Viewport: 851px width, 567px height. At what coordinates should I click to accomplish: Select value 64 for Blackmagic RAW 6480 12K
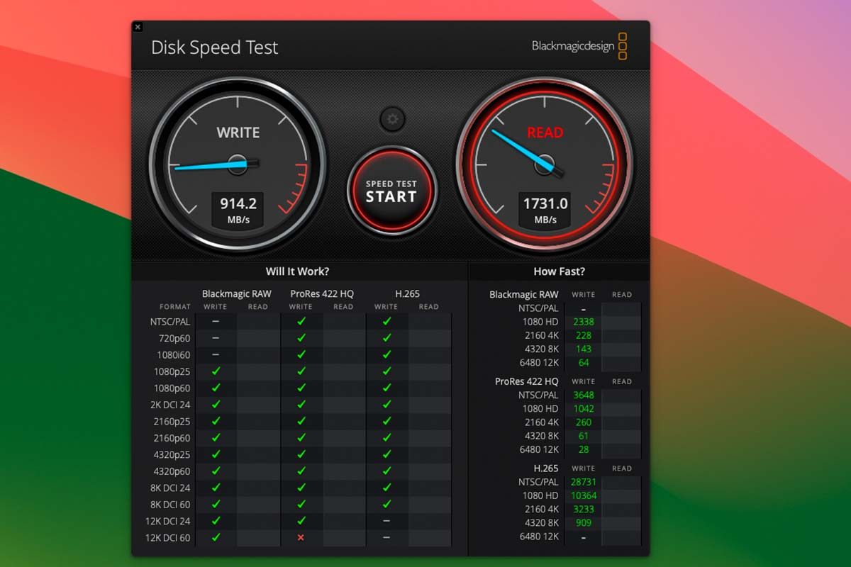click(x=584, y=363)
